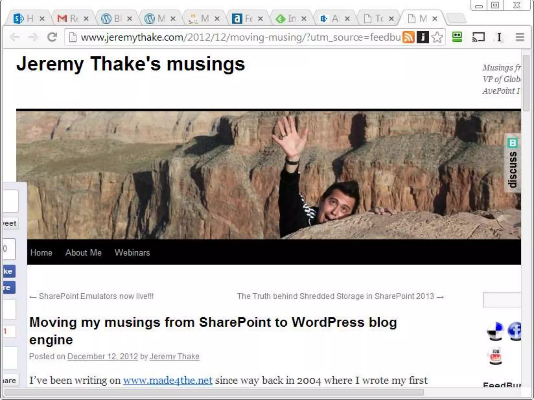The width and height of the screenshot is (534, 400).
Task: Open the Chrome hamburger menu
Action: 520,37
